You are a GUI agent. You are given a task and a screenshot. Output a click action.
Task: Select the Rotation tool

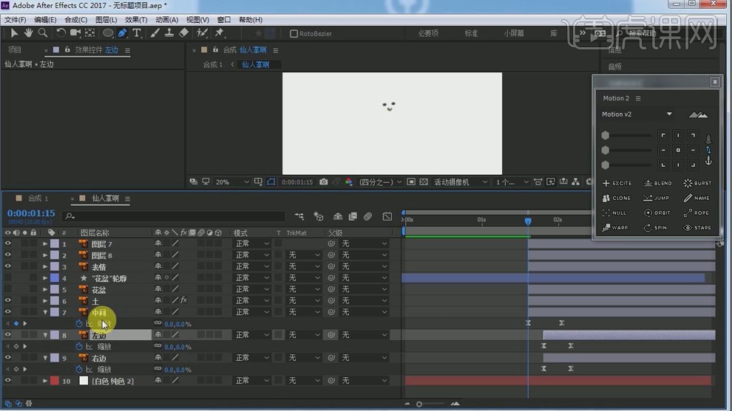[x=61, y=33]
